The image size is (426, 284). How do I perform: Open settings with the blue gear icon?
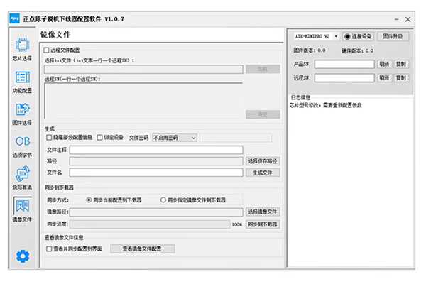tap(23, 256)
